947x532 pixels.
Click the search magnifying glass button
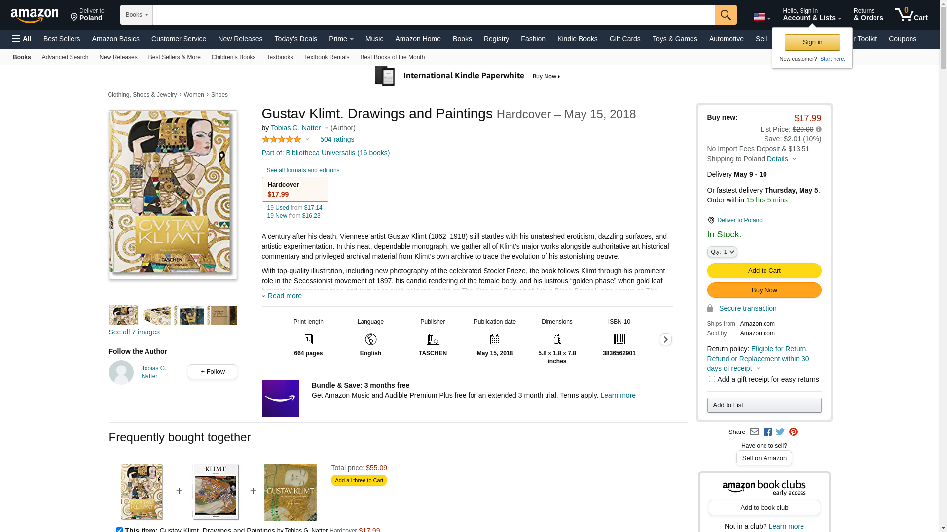click(725, 15)
